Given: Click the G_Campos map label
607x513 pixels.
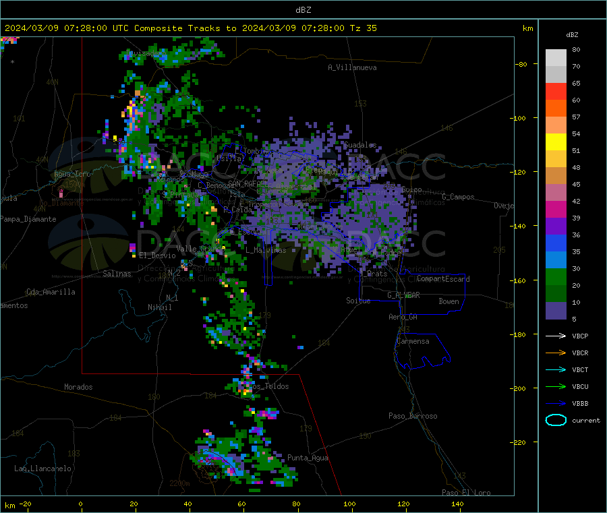Looking at the screenshot, I should coord(459,197).
